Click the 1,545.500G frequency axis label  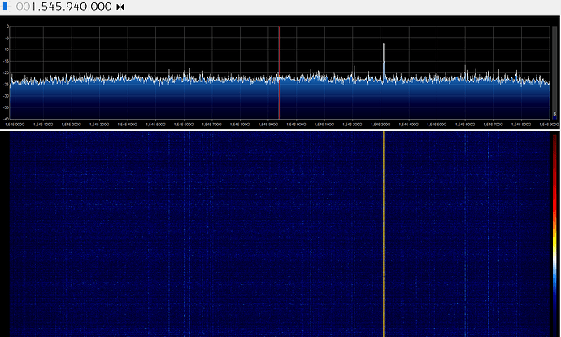coord(154,125)
